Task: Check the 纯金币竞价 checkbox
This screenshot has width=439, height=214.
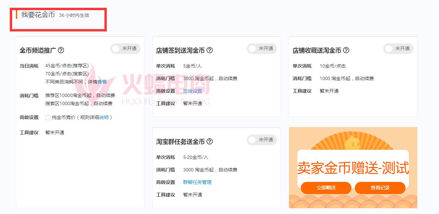Action: click(x=48, y=117)
